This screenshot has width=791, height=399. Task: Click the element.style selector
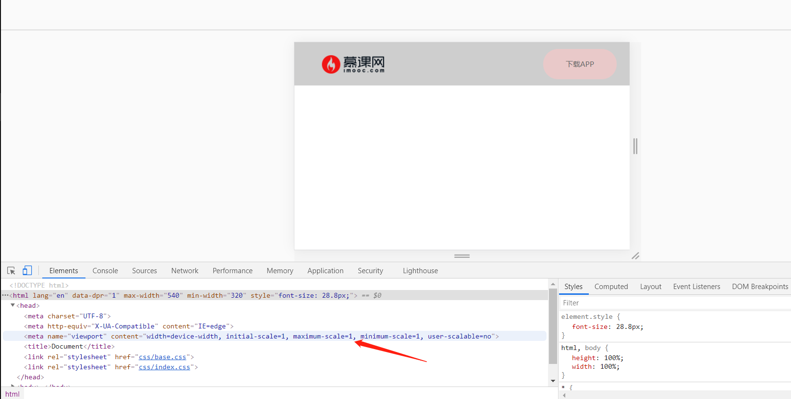tap(587, 316)
